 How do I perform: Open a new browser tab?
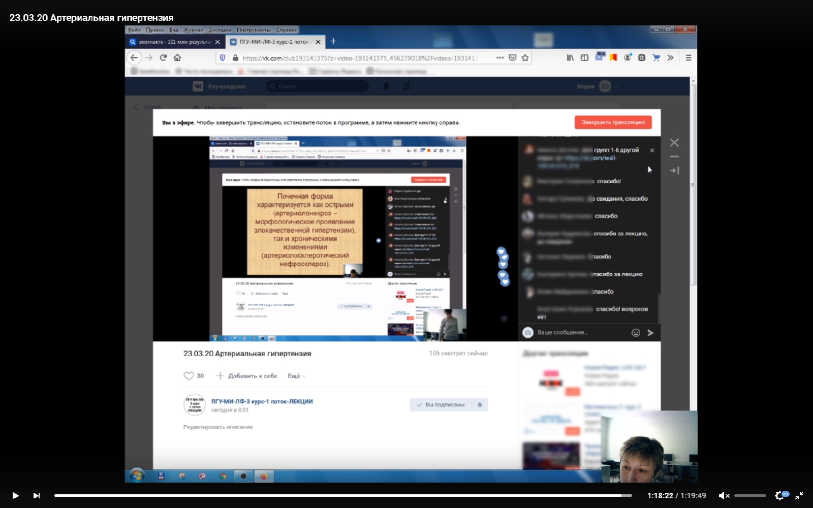tap(333, 41)
